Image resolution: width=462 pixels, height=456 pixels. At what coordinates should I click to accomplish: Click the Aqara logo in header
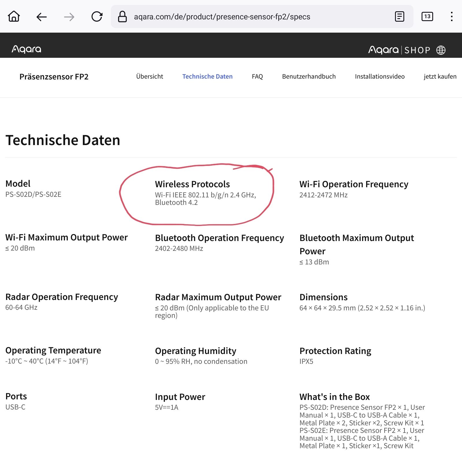tap(26, 49)
